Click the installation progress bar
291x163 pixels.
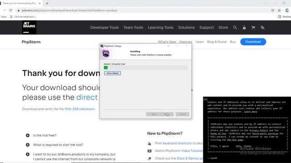click(145, 67)
